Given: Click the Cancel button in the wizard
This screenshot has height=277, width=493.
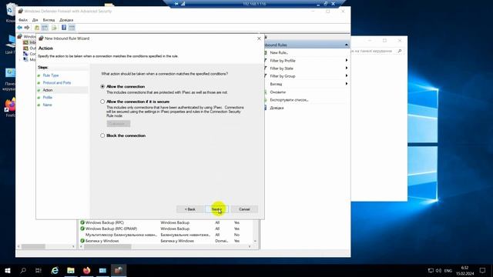Looking at the screenshot, I should pos(244,209).
